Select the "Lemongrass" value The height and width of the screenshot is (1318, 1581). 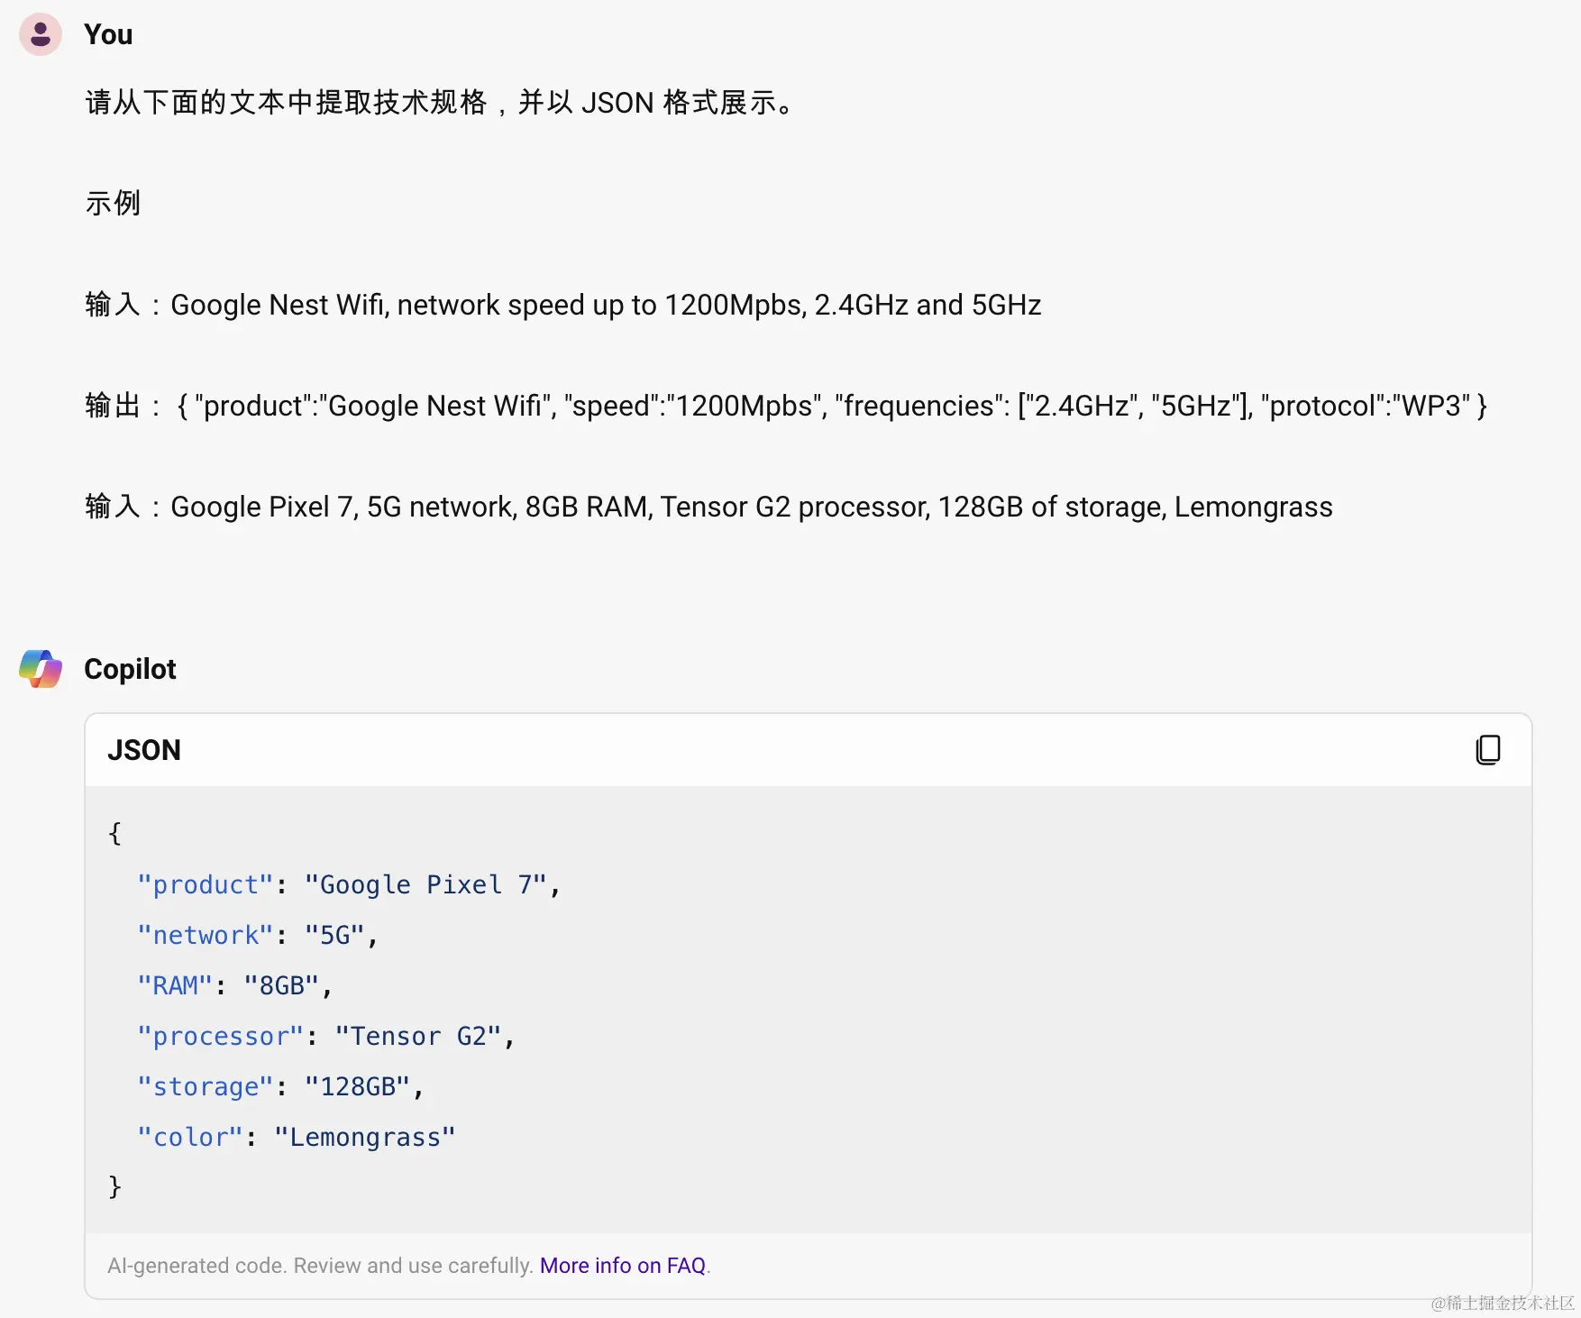click(x=364, y=1137)
